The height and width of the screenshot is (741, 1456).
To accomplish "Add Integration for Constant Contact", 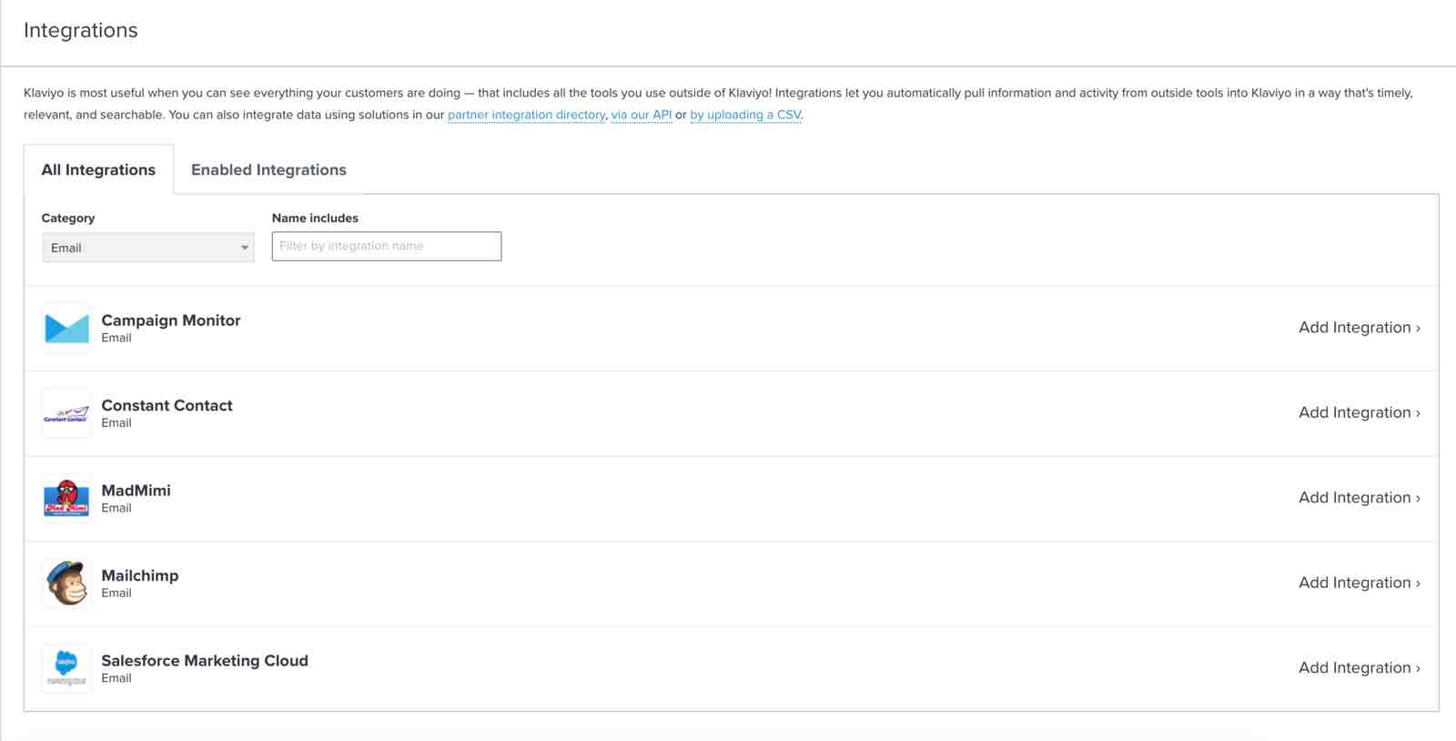I will [x=1360, y=412].
